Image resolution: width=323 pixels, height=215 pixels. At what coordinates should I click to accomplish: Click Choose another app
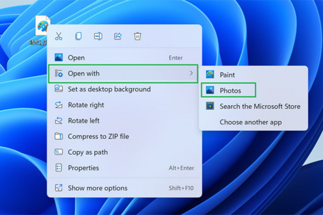point(254,122)
